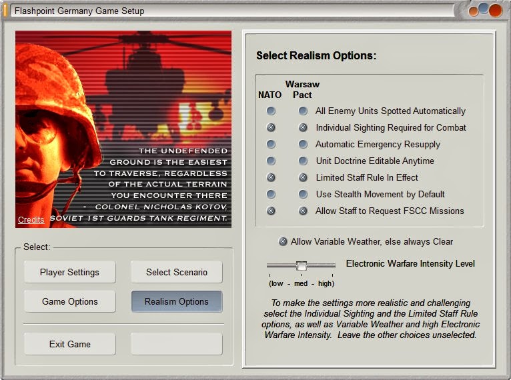
Task: Uncheck NATO Allow Staff to Request FSCC Missions
Action: (271, 211)
